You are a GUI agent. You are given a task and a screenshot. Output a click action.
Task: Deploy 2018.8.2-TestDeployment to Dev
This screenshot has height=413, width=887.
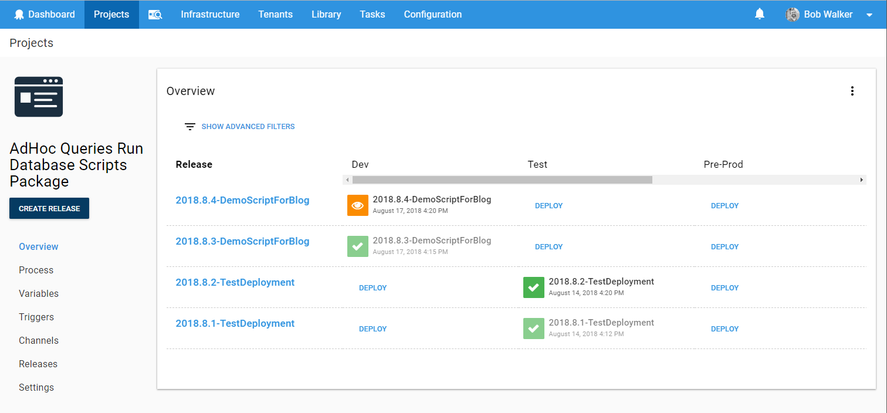pos(373,287)
